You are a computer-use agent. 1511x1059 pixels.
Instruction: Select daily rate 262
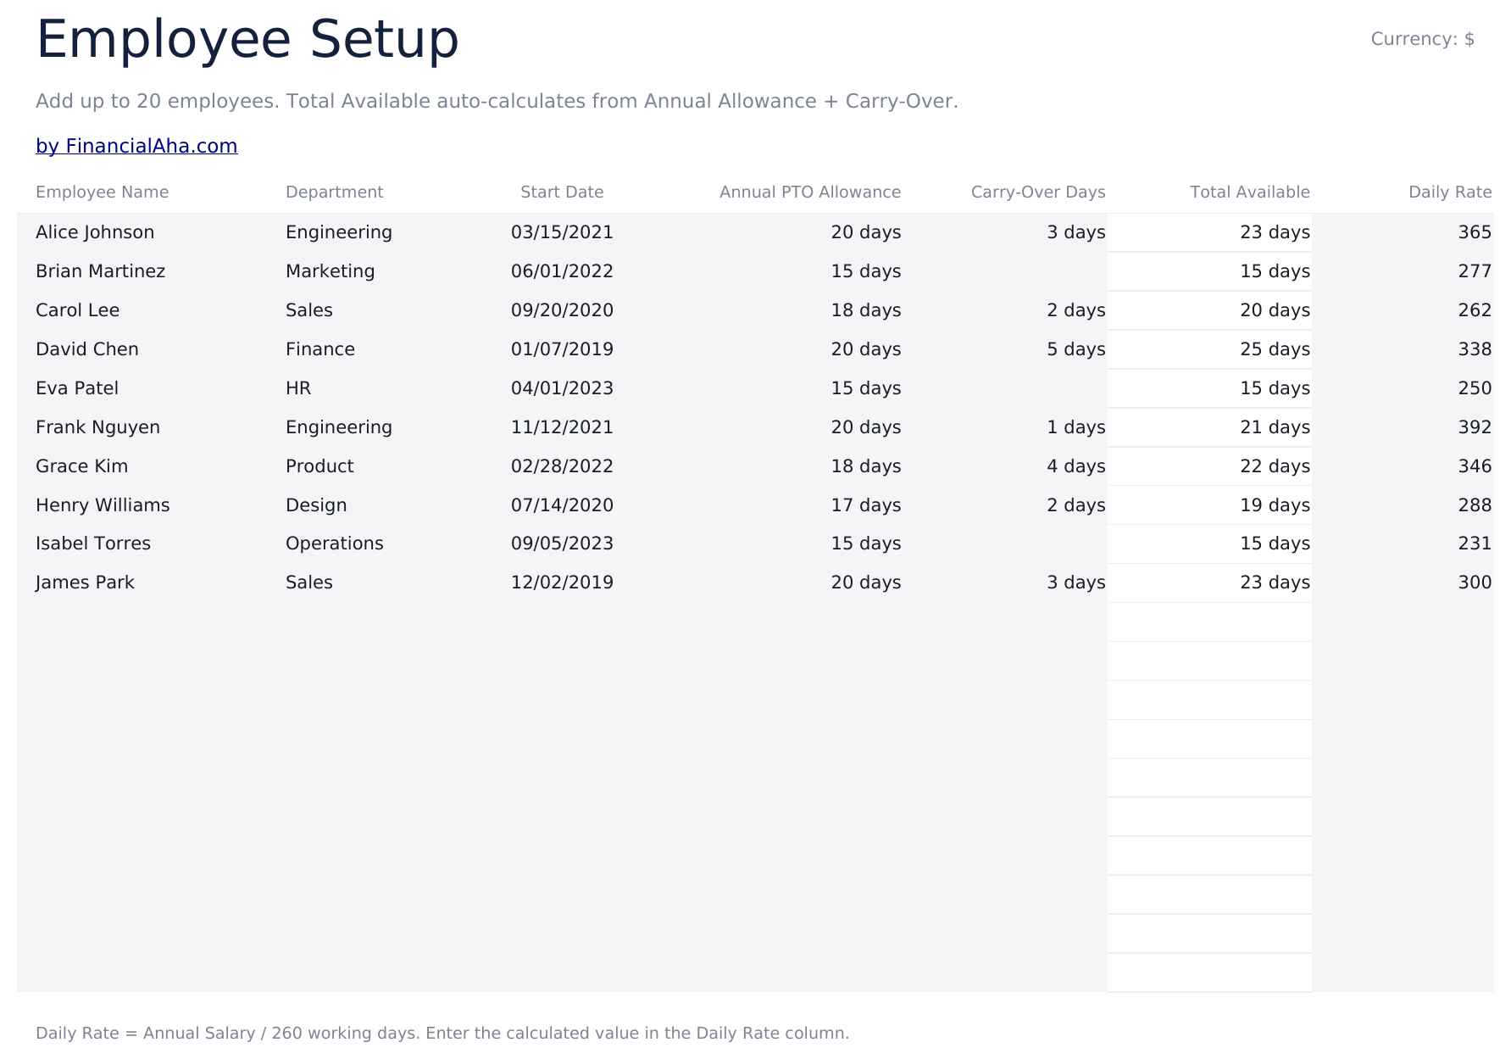click(x=1475, y=310)
